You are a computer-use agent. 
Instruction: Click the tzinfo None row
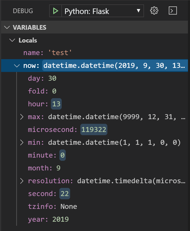[x=52, y=207]
